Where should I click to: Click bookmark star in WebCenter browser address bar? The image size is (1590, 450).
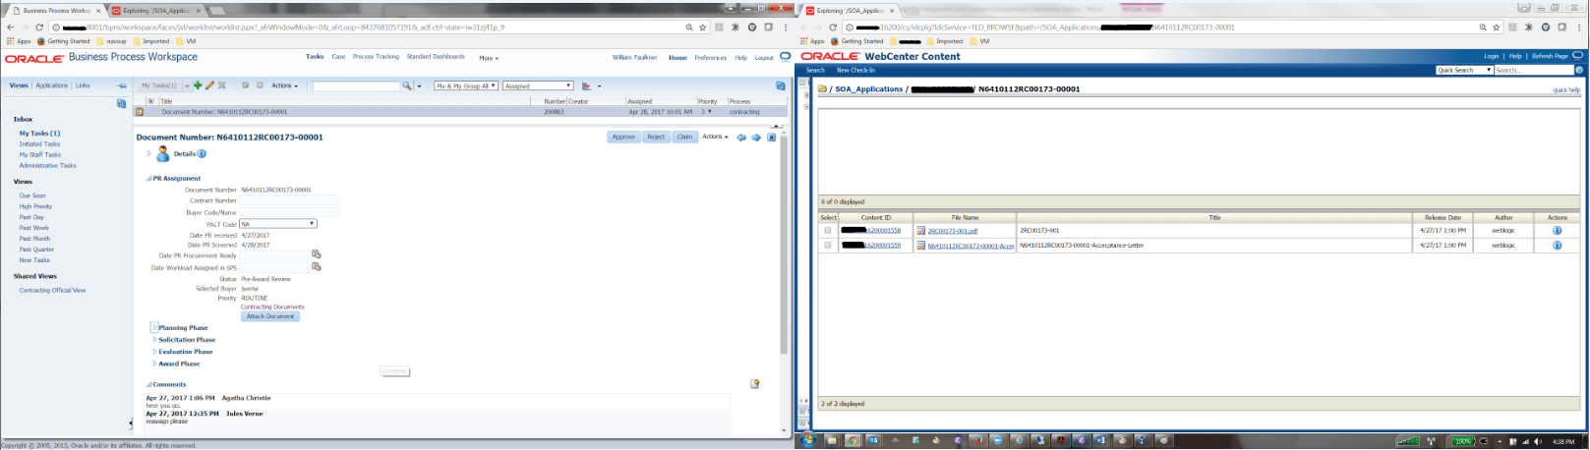pyautogui.click(x=1497, y=28)
